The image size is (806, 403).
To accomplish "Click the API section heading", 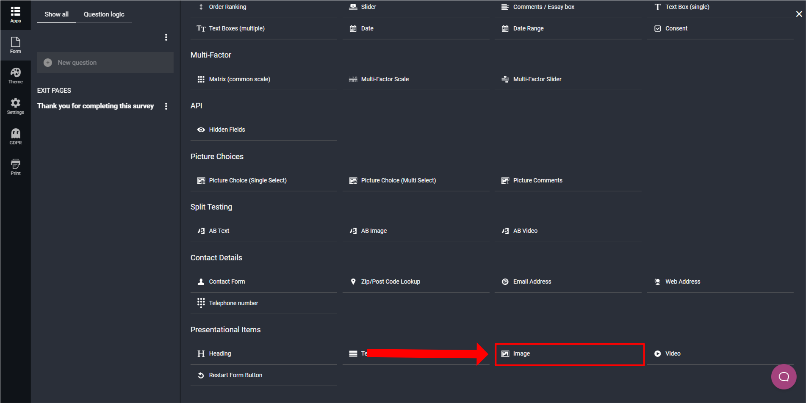I will click(197, 106).
